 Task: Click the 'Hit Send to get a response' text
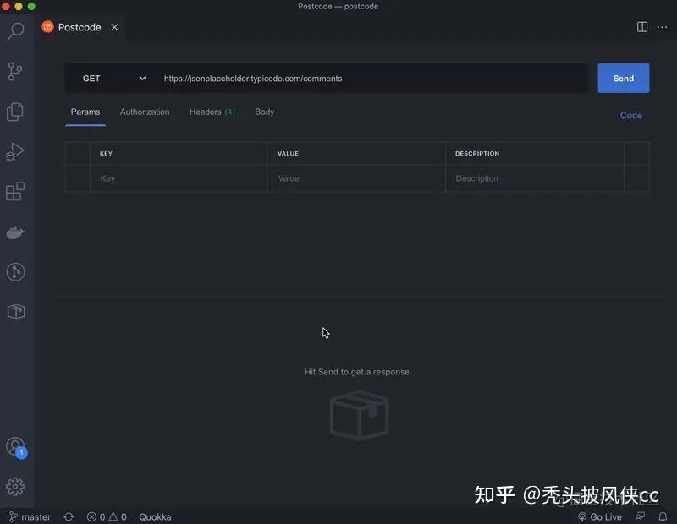[356, 372]
